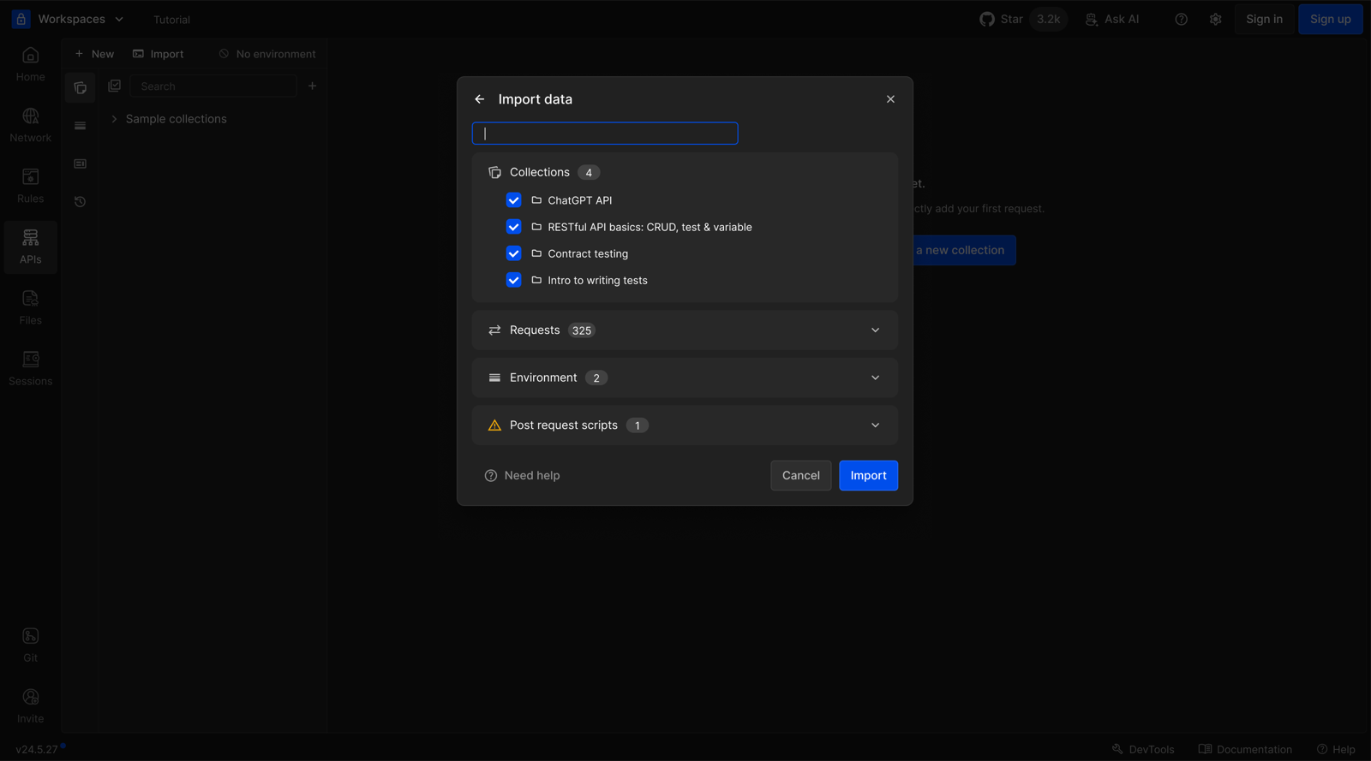Open the Workspaces dropdown
This screenshot has width=1371, height=761.
pyautogui.click(x=81, y=19)
